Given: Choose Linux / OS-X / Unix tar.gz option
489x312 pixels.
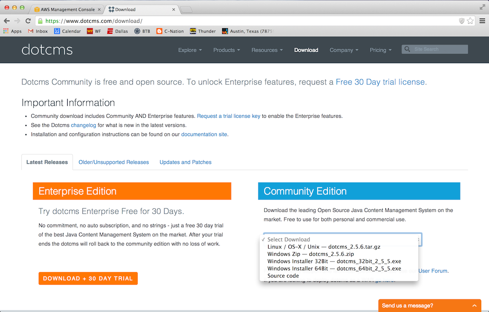Looking at the screenshot, I should 339,247.
